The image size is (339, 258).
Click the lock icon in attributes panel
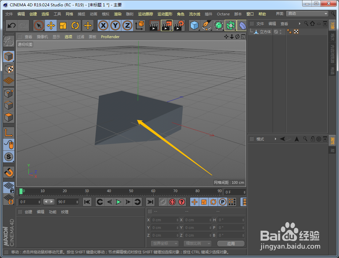point(313,139)
